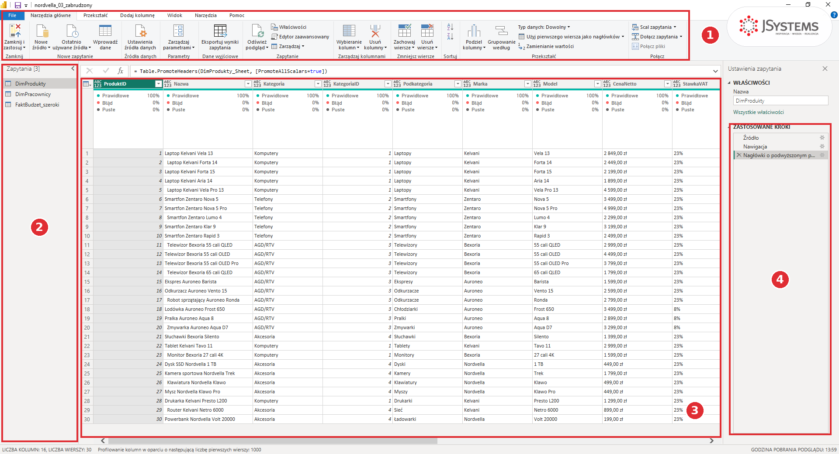The image size is (839, 454).
Task: Click the Usuń kolumny icon
Action: pyautogui.click(x=375, y=31)
